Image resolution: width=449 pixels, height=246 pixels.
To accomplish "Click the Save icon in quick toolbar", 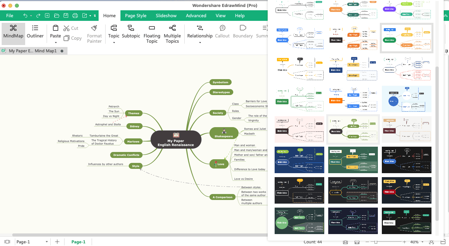I will click(x=66, y=16).
